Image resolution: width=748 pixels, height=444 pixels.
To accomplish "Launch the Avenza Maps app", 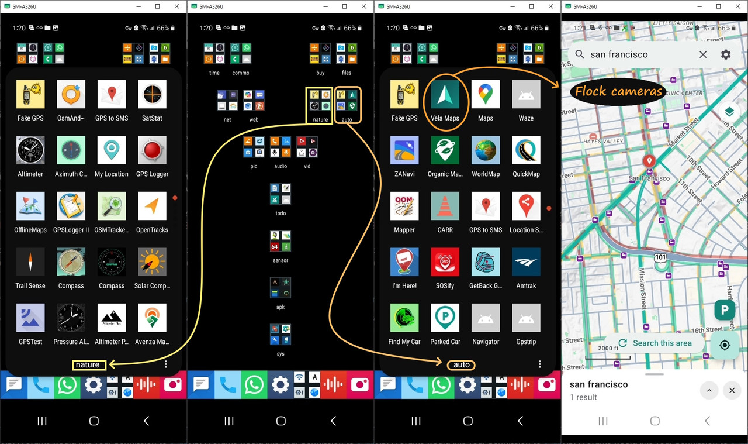I will coord(152,318).
